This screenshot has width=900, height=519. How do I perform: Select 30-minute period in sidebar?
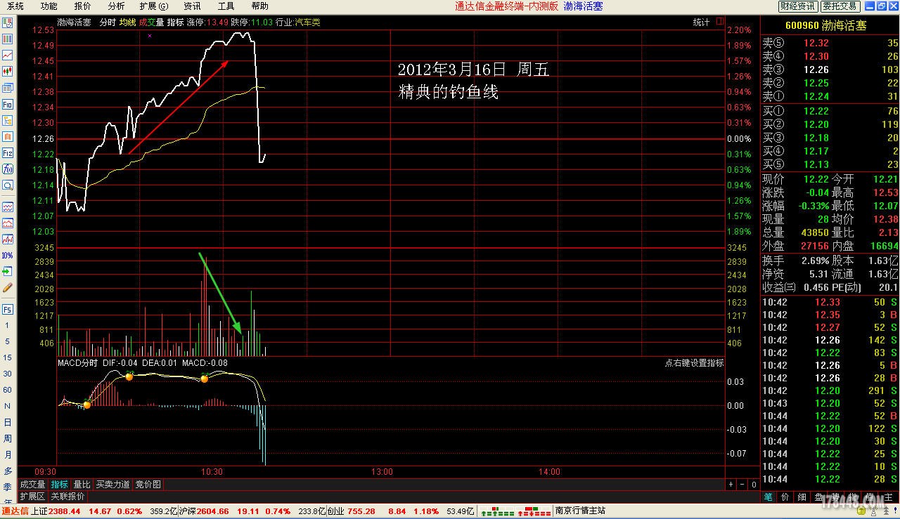click(x=8, y=374)
